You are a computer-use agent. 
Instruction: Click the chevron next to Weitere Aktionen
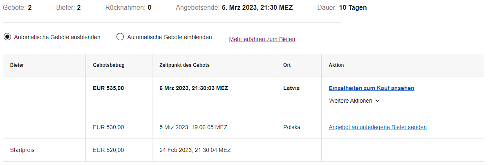(377, 101)
